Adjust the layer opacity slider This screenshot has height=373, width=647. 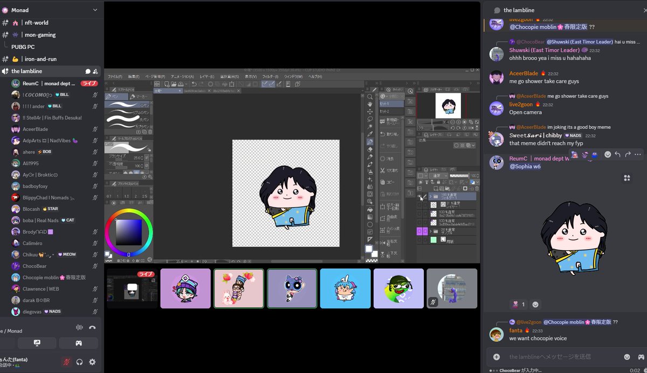pyautogui.click(x=459, y=176)
